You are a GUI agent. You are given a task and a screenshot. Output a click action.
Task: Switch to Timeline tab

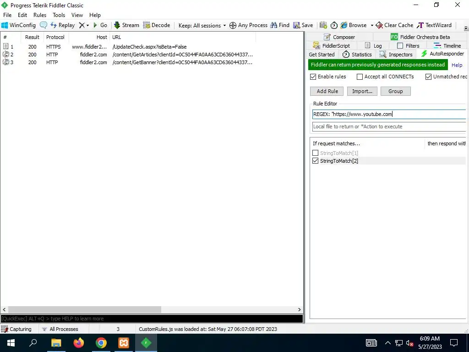[447, 45]
